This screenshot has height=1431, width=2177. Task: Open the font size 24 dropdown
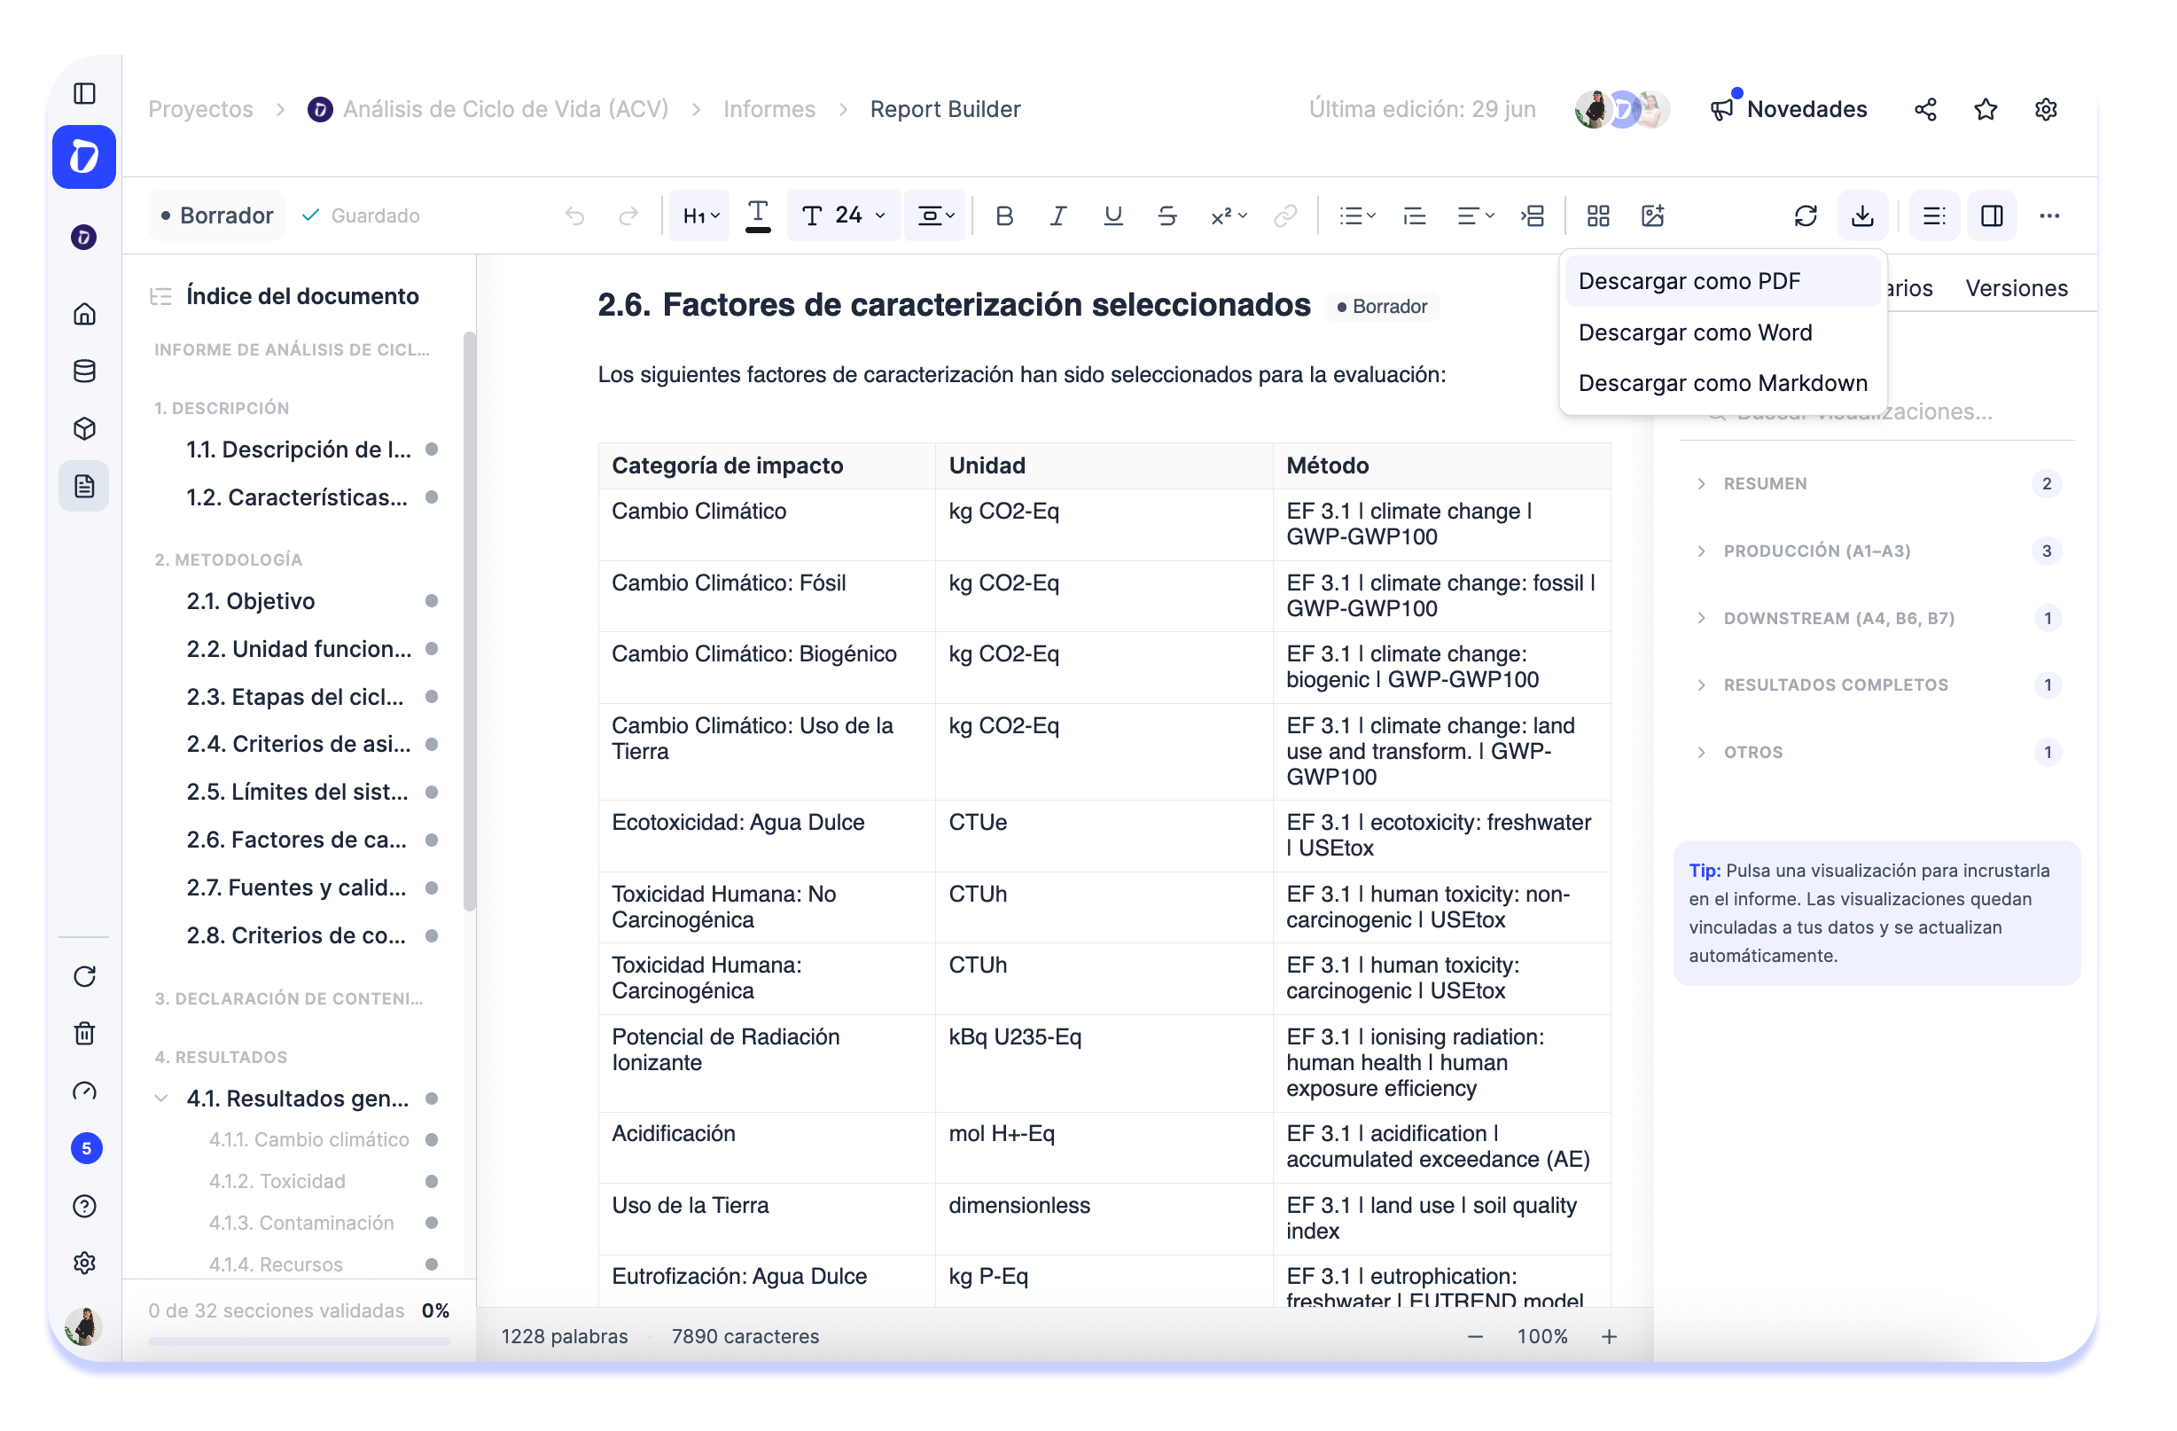[x=844, y=216]
